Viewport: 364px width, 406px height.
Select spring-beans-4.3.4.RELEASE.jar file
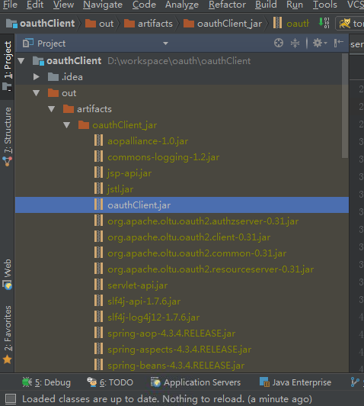pos(176,366)
